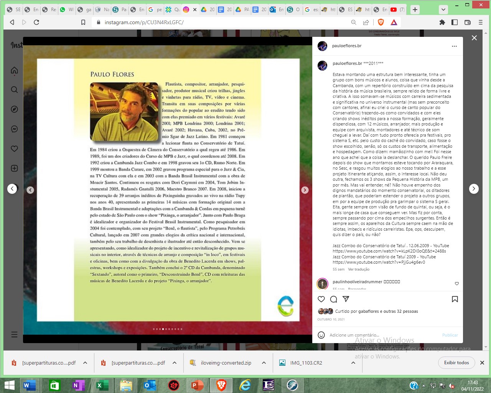
Task: Go to next carousel image arrow
Action: pos(305,190)
